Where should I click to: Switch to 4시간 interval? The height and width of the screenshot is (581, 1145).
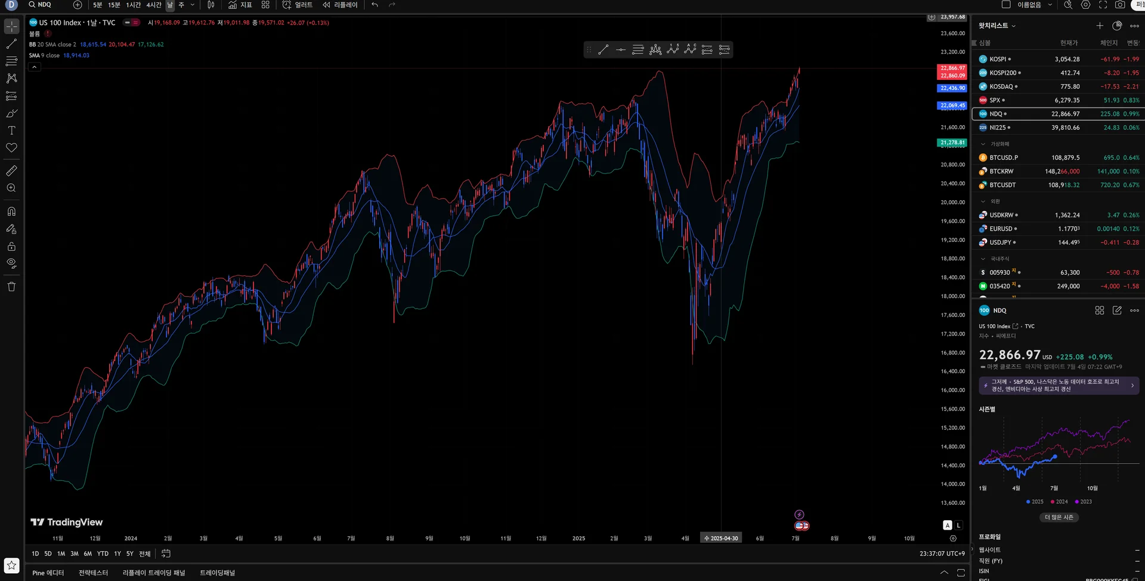pos(154,5)
